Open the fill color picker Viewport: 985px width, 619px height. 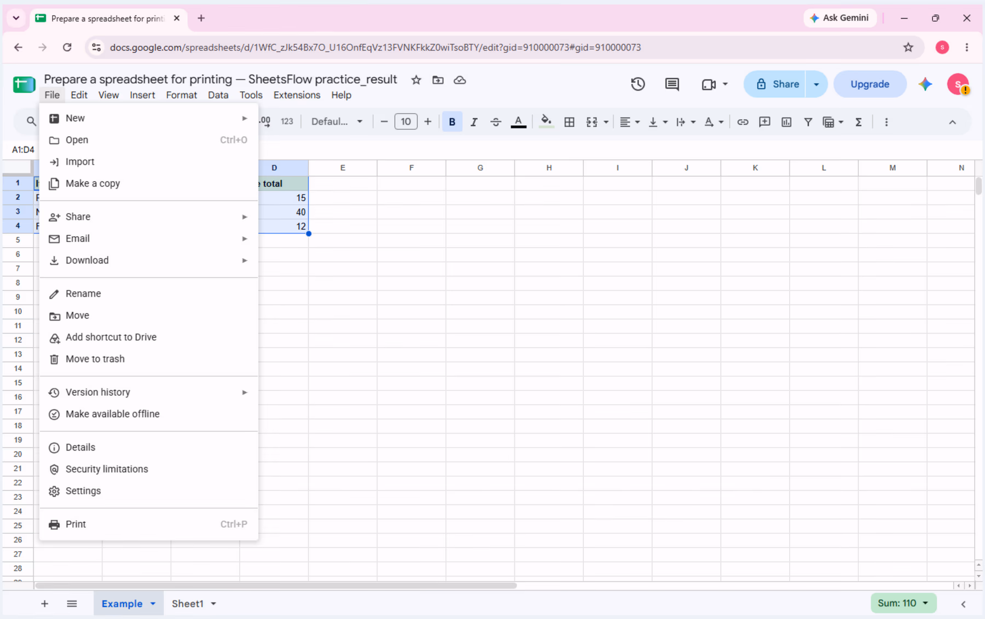(546, 122)
